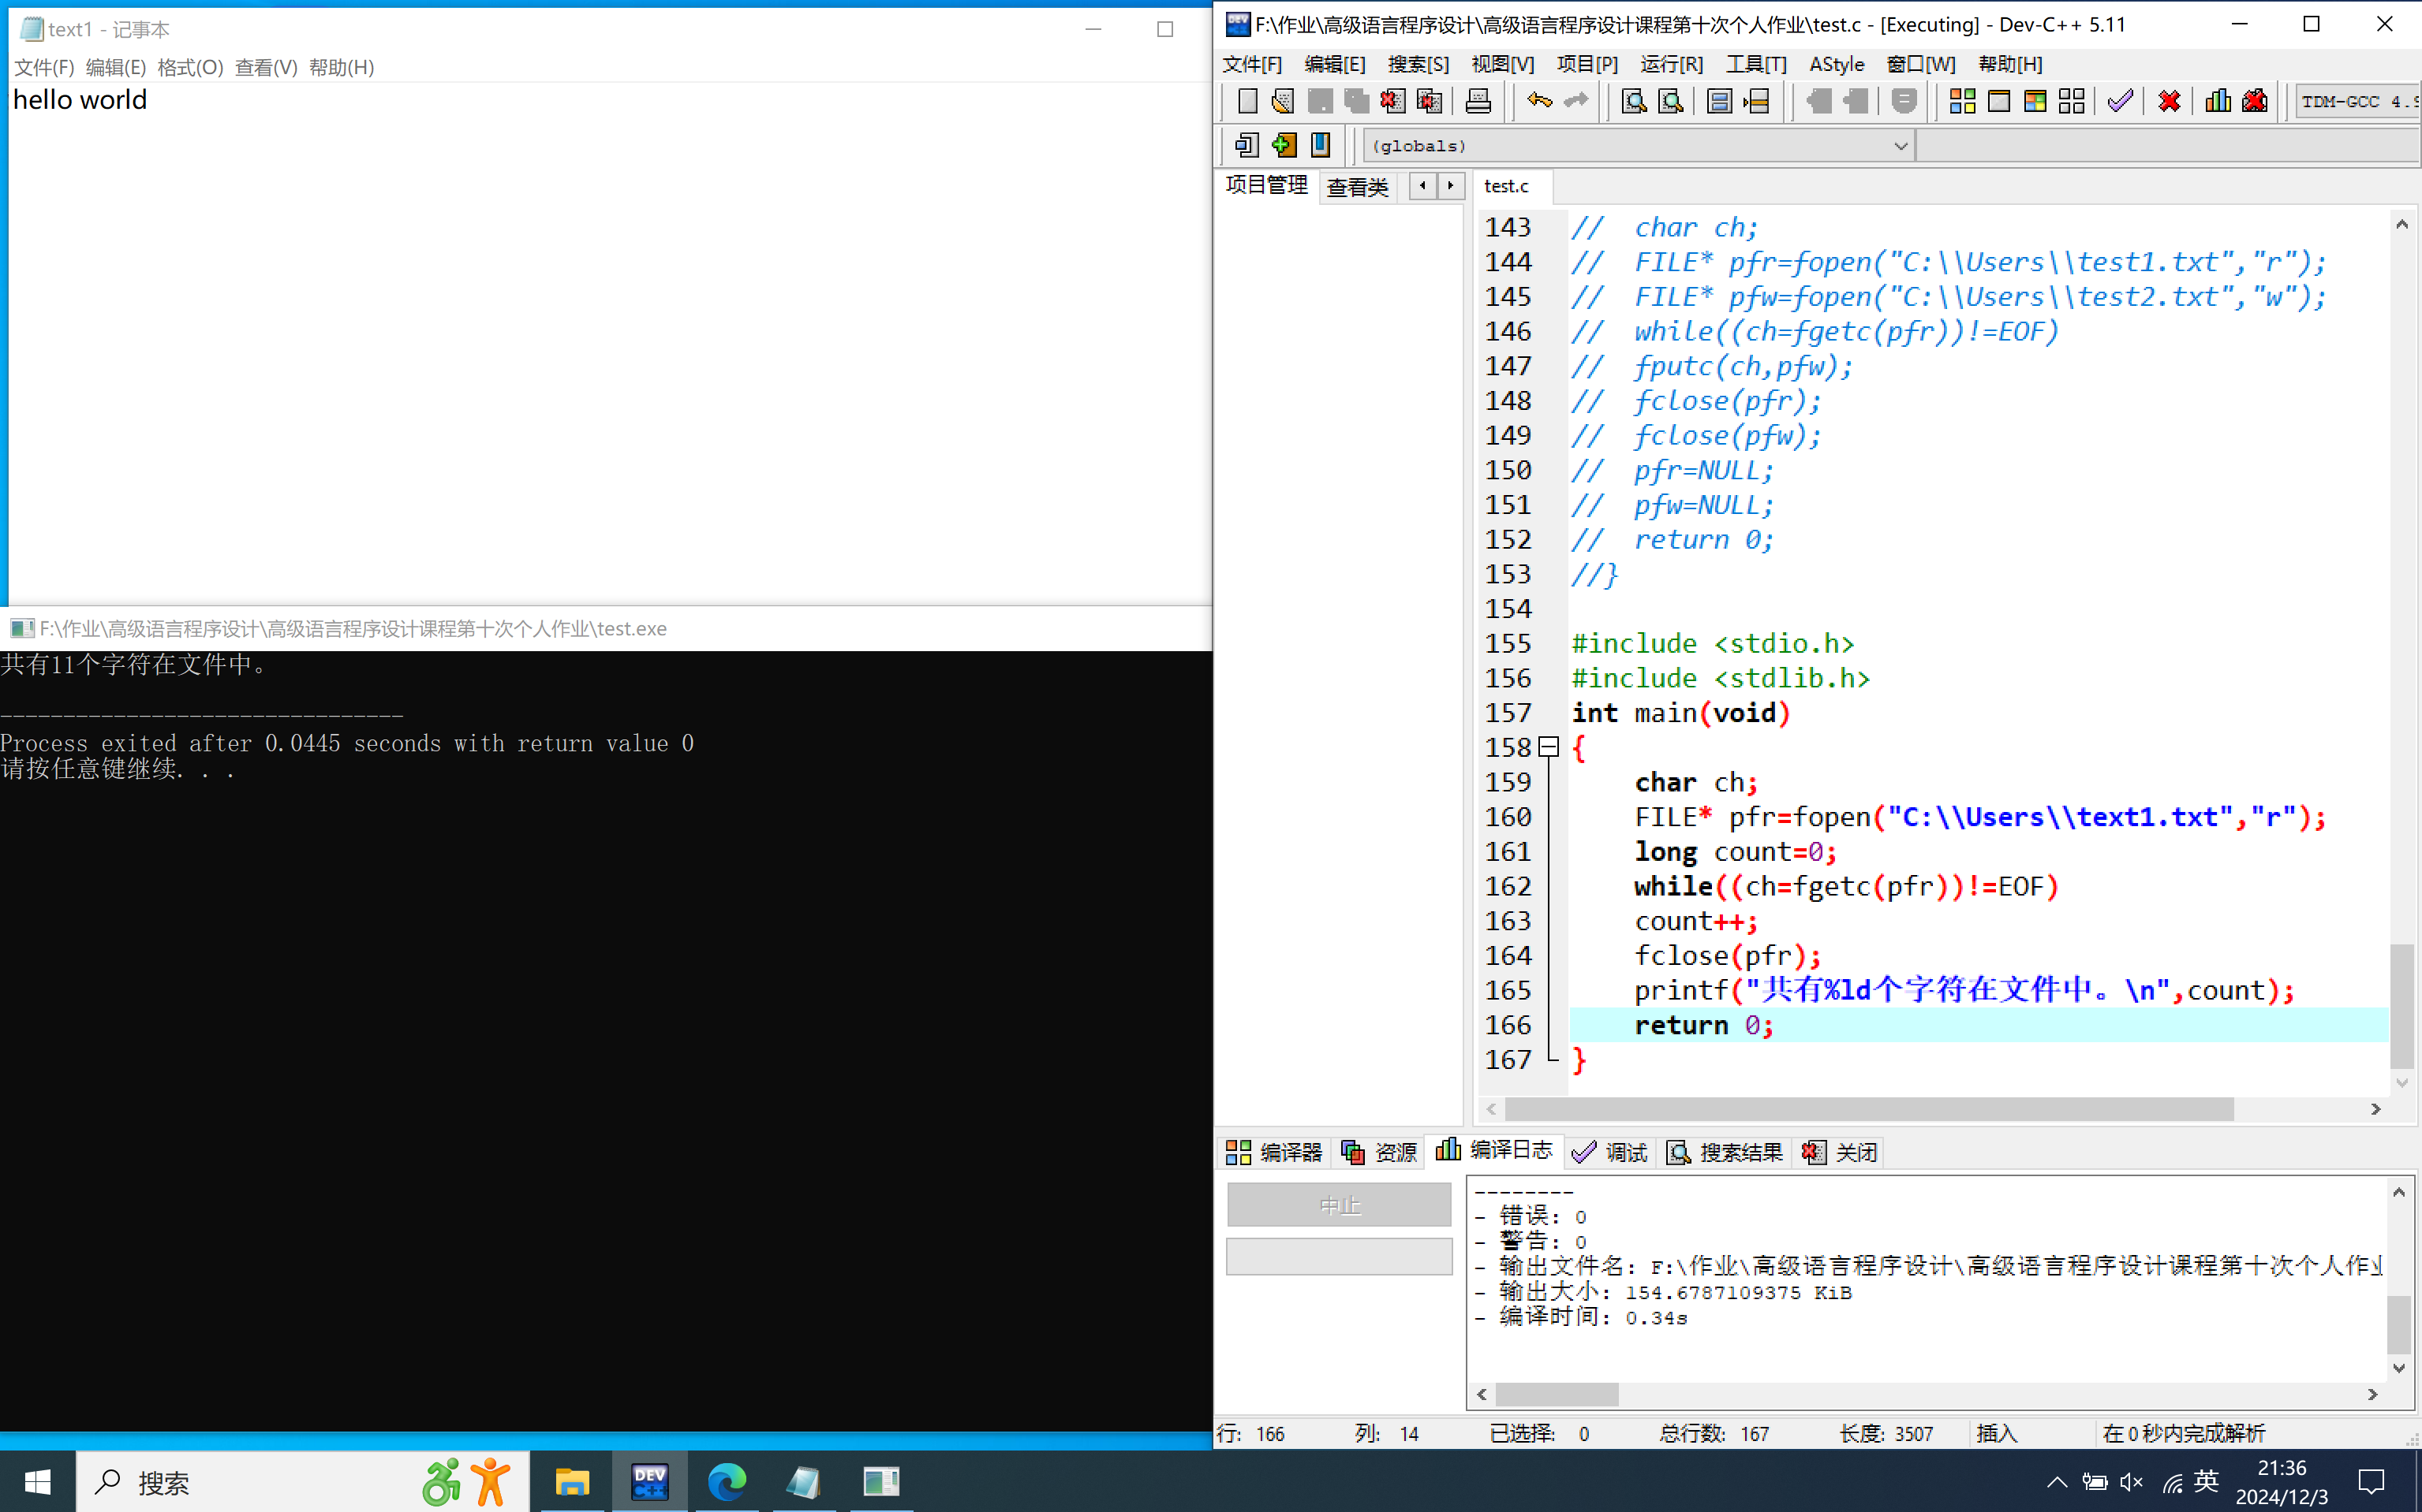Toggle the 英 input language indicator
2422x1512 pixels.
pyautogui.click(x=2206, y=1481)
